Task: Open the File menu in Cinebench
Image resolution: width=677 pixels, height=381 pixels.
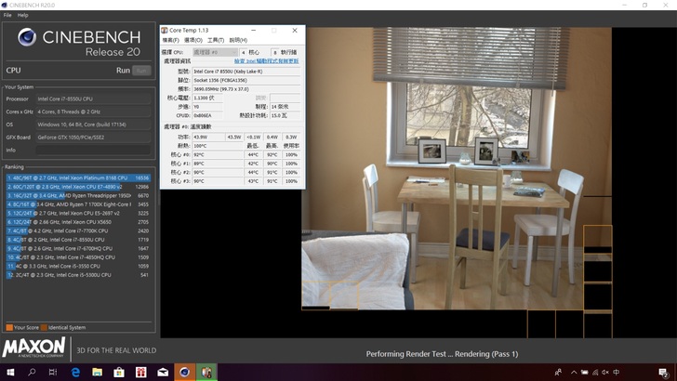Action: click(x=8, y=16)
